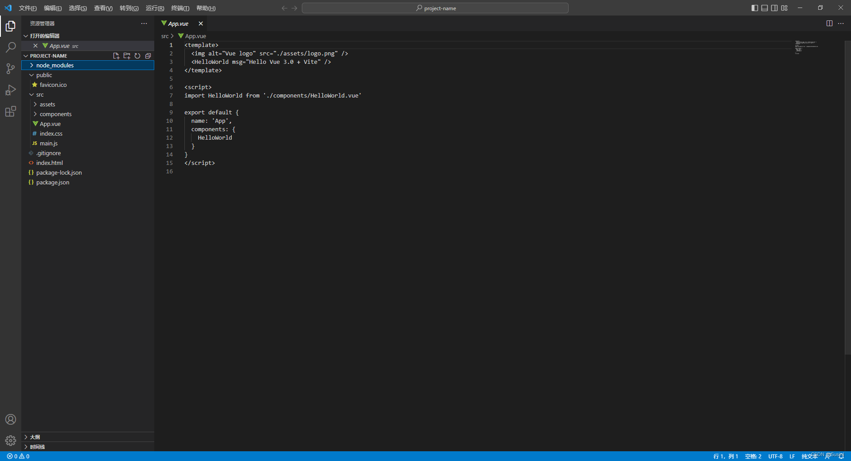Open the 文件(F) File menu

[x=27, y=8]
